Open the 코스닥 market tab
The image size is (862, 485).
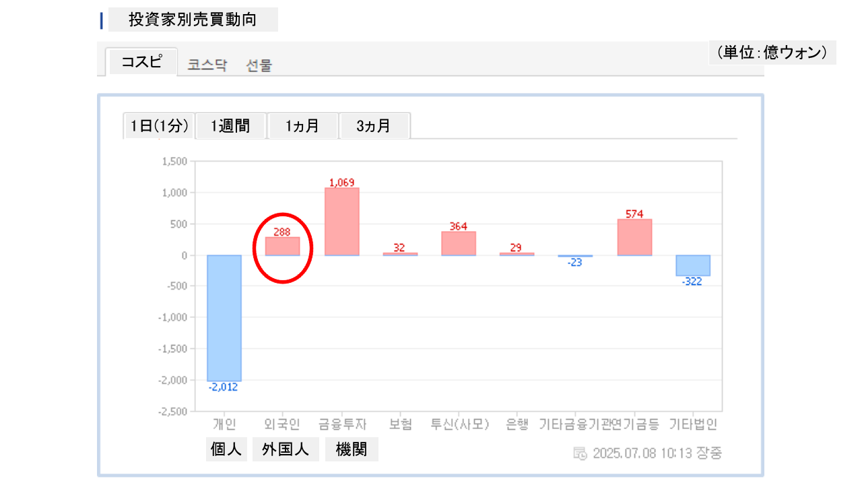(x=207, y=65)
